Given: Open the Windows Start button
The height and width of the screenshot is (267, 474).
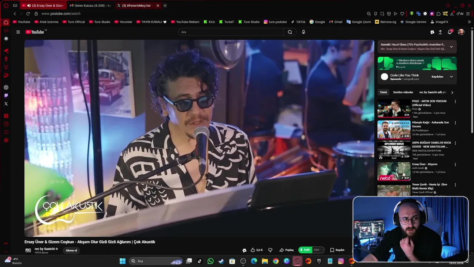Looking at the screenshot, I should coord(123,261).
